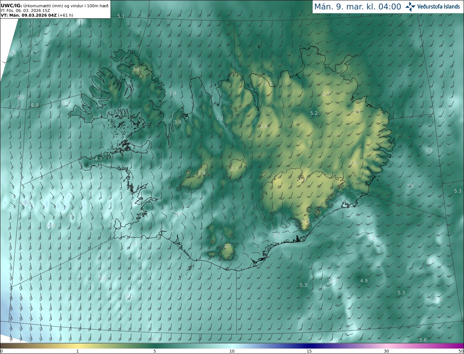The image size is (464, 354).
Task: Click the 7.4 value label on the map
Action: tap(173, 93)
